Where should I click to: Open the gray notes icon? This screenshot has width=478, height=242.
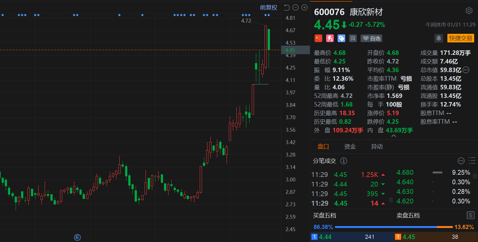[353, 38]
